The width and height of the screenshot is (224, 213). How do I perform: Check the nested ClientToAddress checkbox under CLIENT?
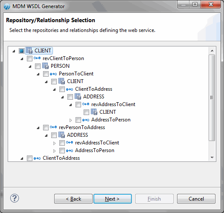coord(62,89)
